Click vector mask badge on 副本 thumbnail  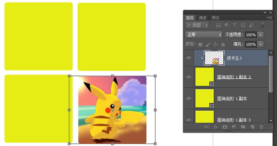pos(212,105)
